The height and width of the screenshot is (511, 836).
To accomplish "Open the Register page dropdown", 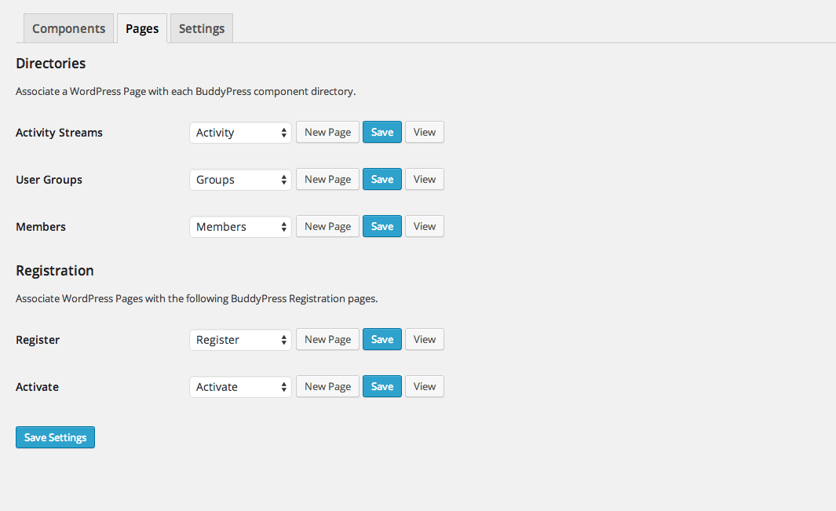I will (239, 339).
